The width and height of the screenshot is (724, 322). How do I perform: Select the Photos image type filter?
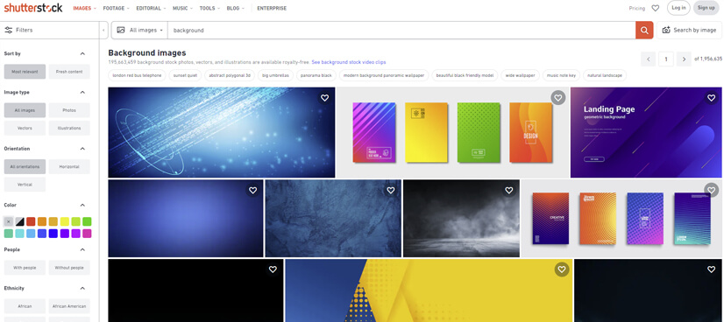click(69, 110)
